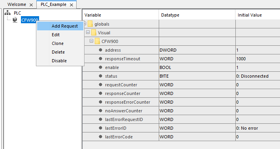Click the 1000 initial value cell
280x149 pixels.
(258, 59)
